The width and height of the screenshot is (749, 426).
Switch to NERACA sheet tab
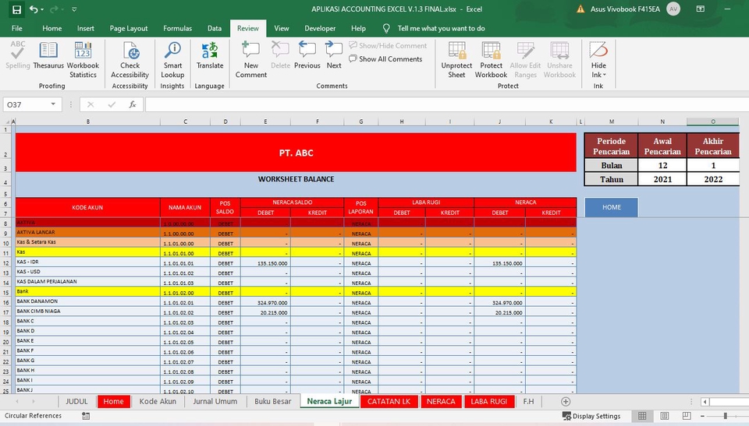point(441,401)
